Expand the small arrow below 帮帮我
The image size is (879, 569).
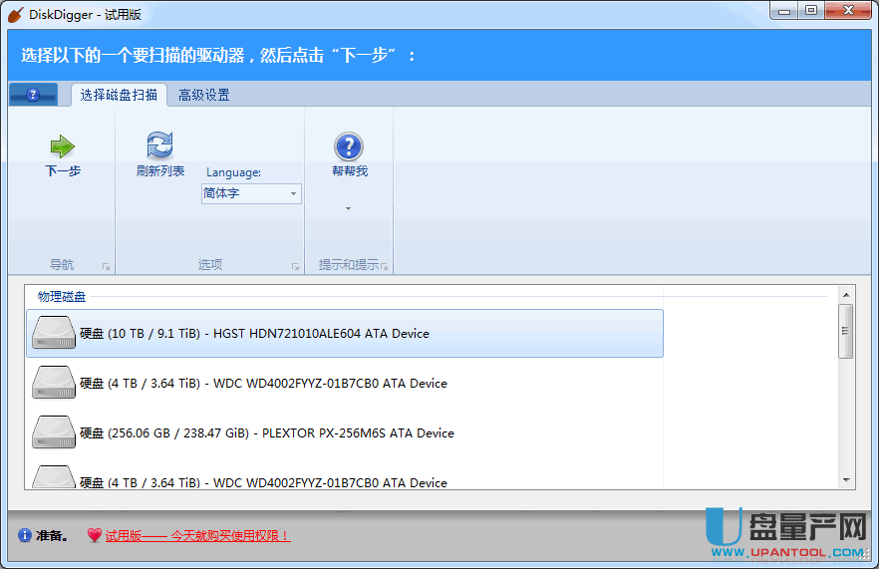[x=348, y=209]
